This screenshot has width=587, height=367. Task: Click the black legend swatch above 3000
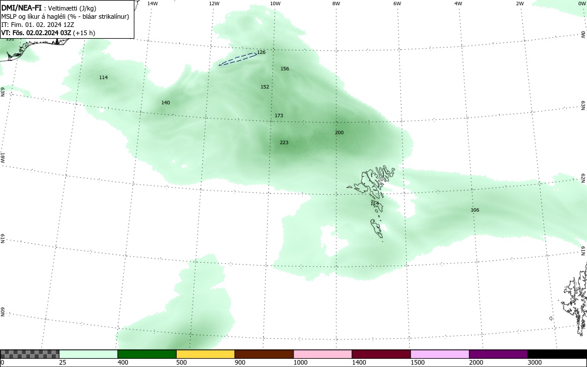(557, 354)
